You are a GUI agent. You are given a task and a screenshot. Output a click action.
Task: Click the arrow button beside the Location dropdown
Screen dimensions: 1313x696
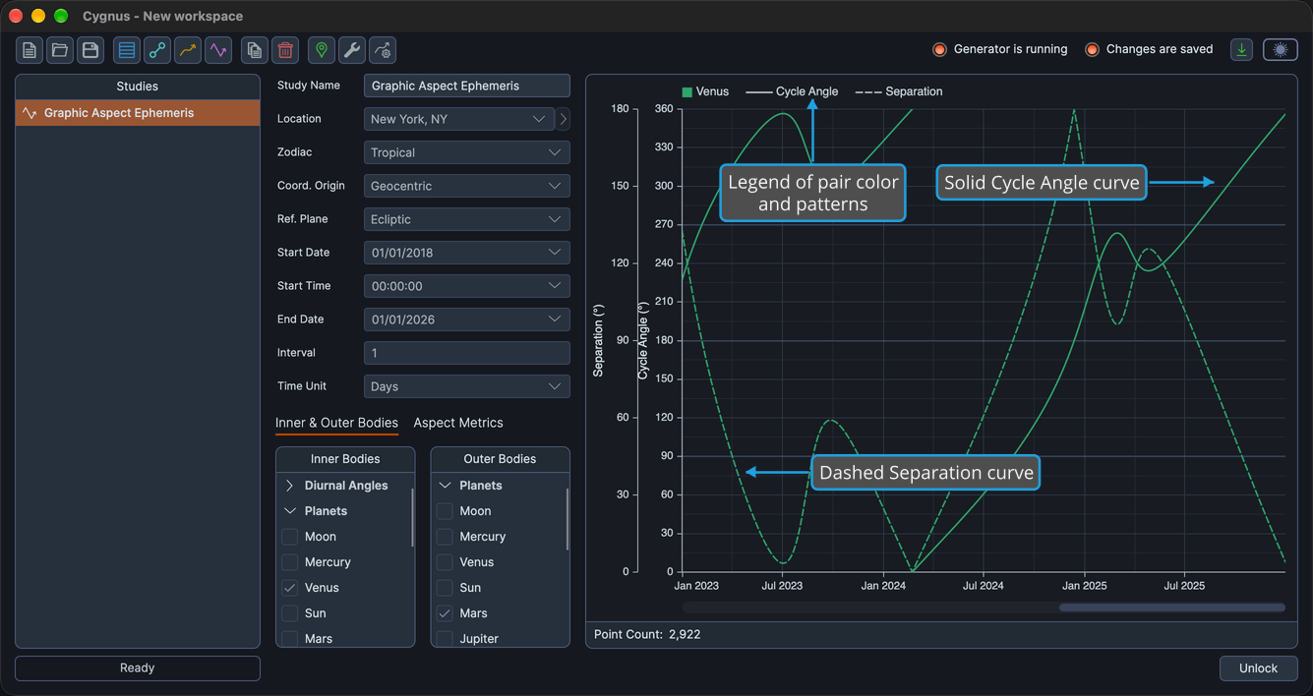[x=563, y=119]
